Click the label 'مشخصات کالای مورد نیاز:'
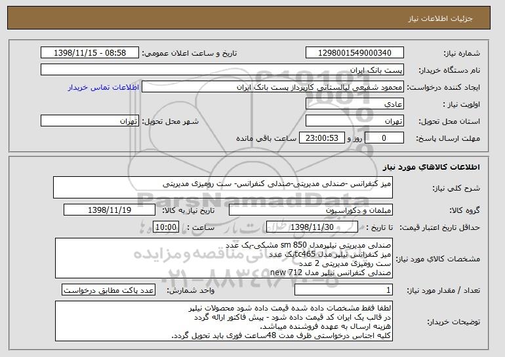505x357 pixels. click(x=437, y=259)
